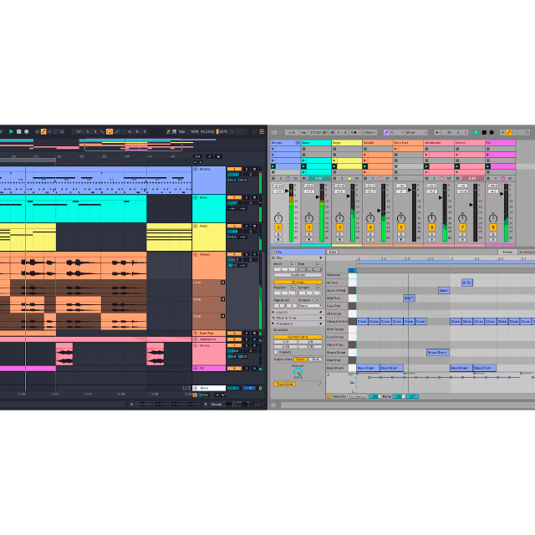Click the Randomize velocity button
Screen dimensions: 535x535
click(x=357, y=396)
